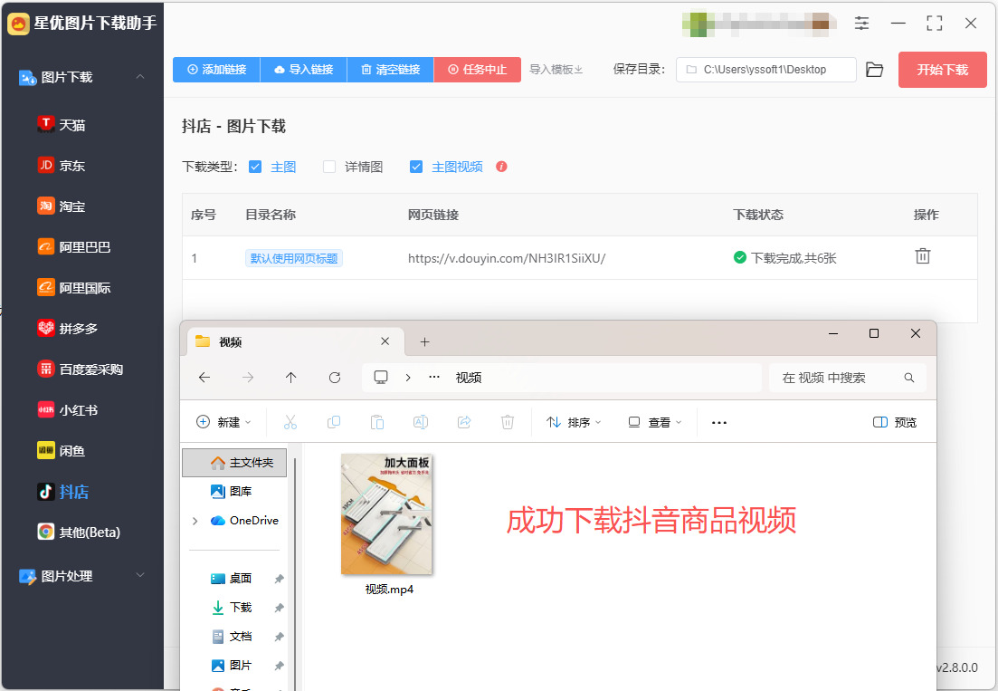Uncheck the 主图视频 checkbox
Image resolution: width=998 pixels, height=691 pixels.
point(416,167)
